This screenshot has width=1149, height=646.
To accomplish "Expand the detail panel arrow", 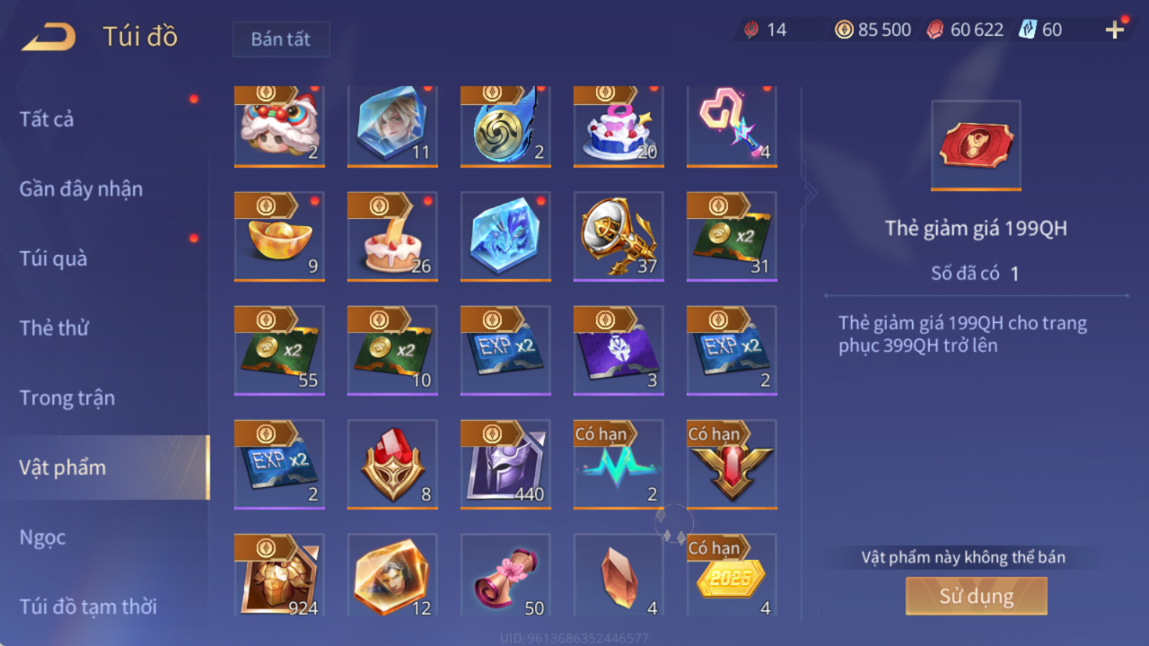I will click(810, 192).
